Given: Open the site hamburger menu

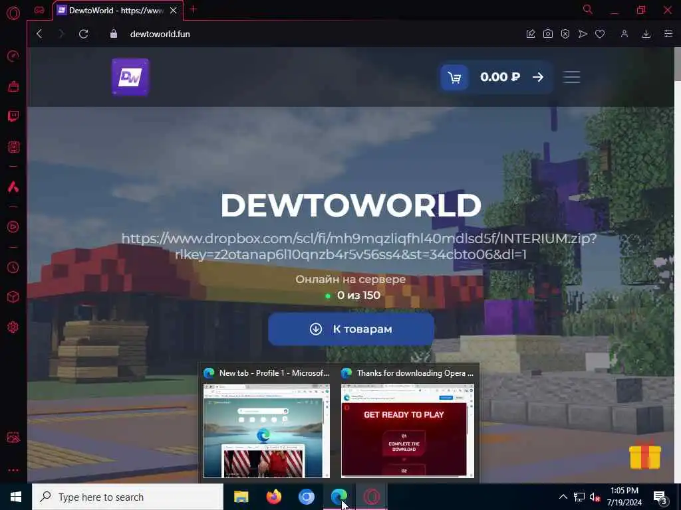Looking at the screenshot, I should click(x=571, y=77).
